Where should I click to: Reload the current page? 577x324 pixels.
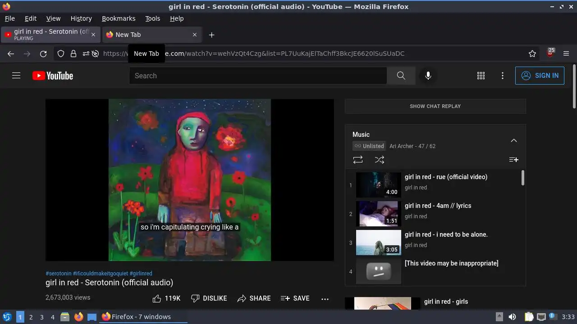pos(43,54)
